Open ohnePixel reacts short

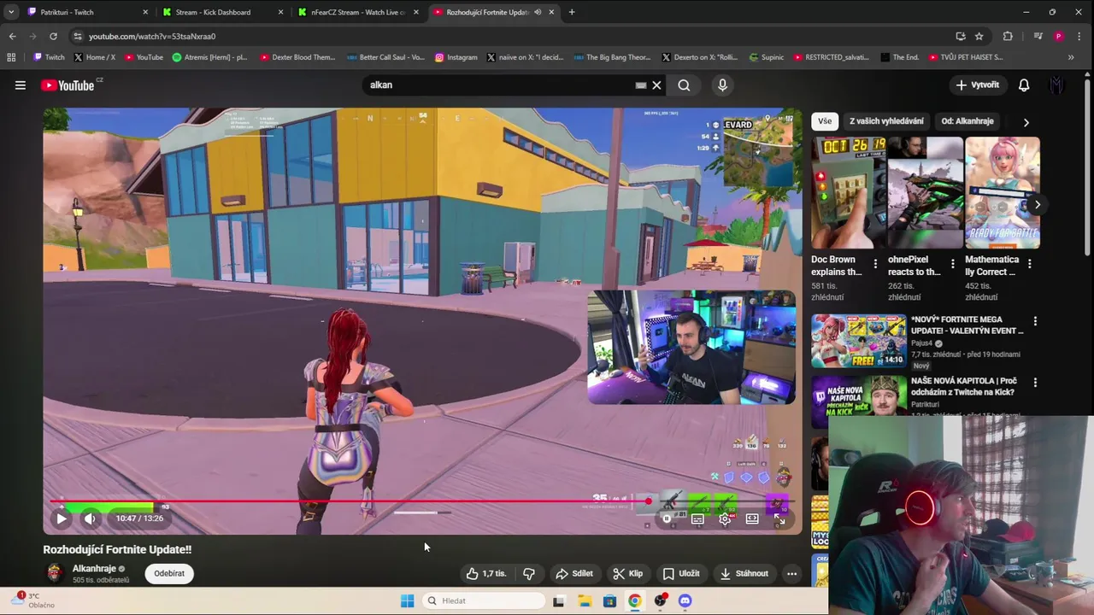pos(925,193)
